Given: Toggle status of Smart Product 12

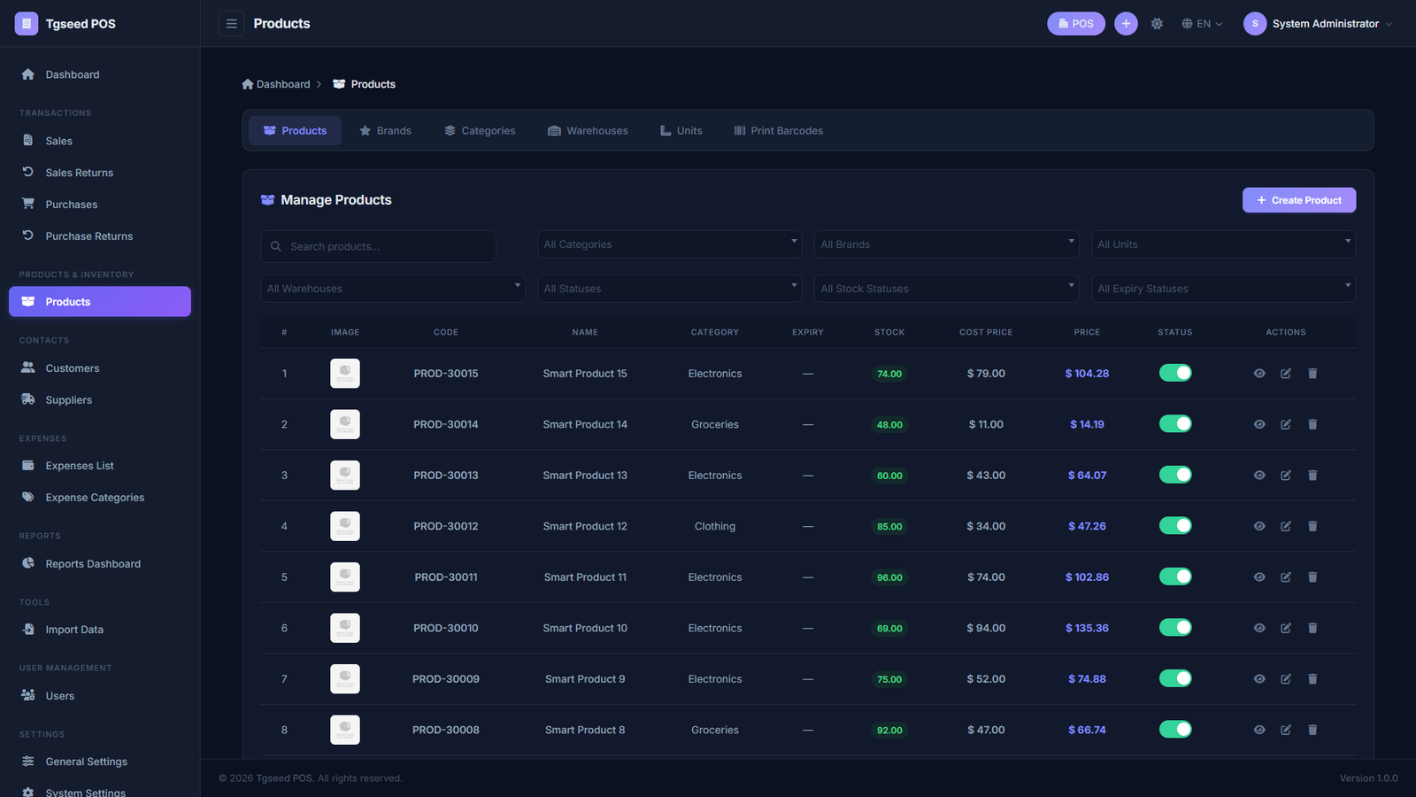Looking at the screenshot, I should click(x=1175, y=526).
